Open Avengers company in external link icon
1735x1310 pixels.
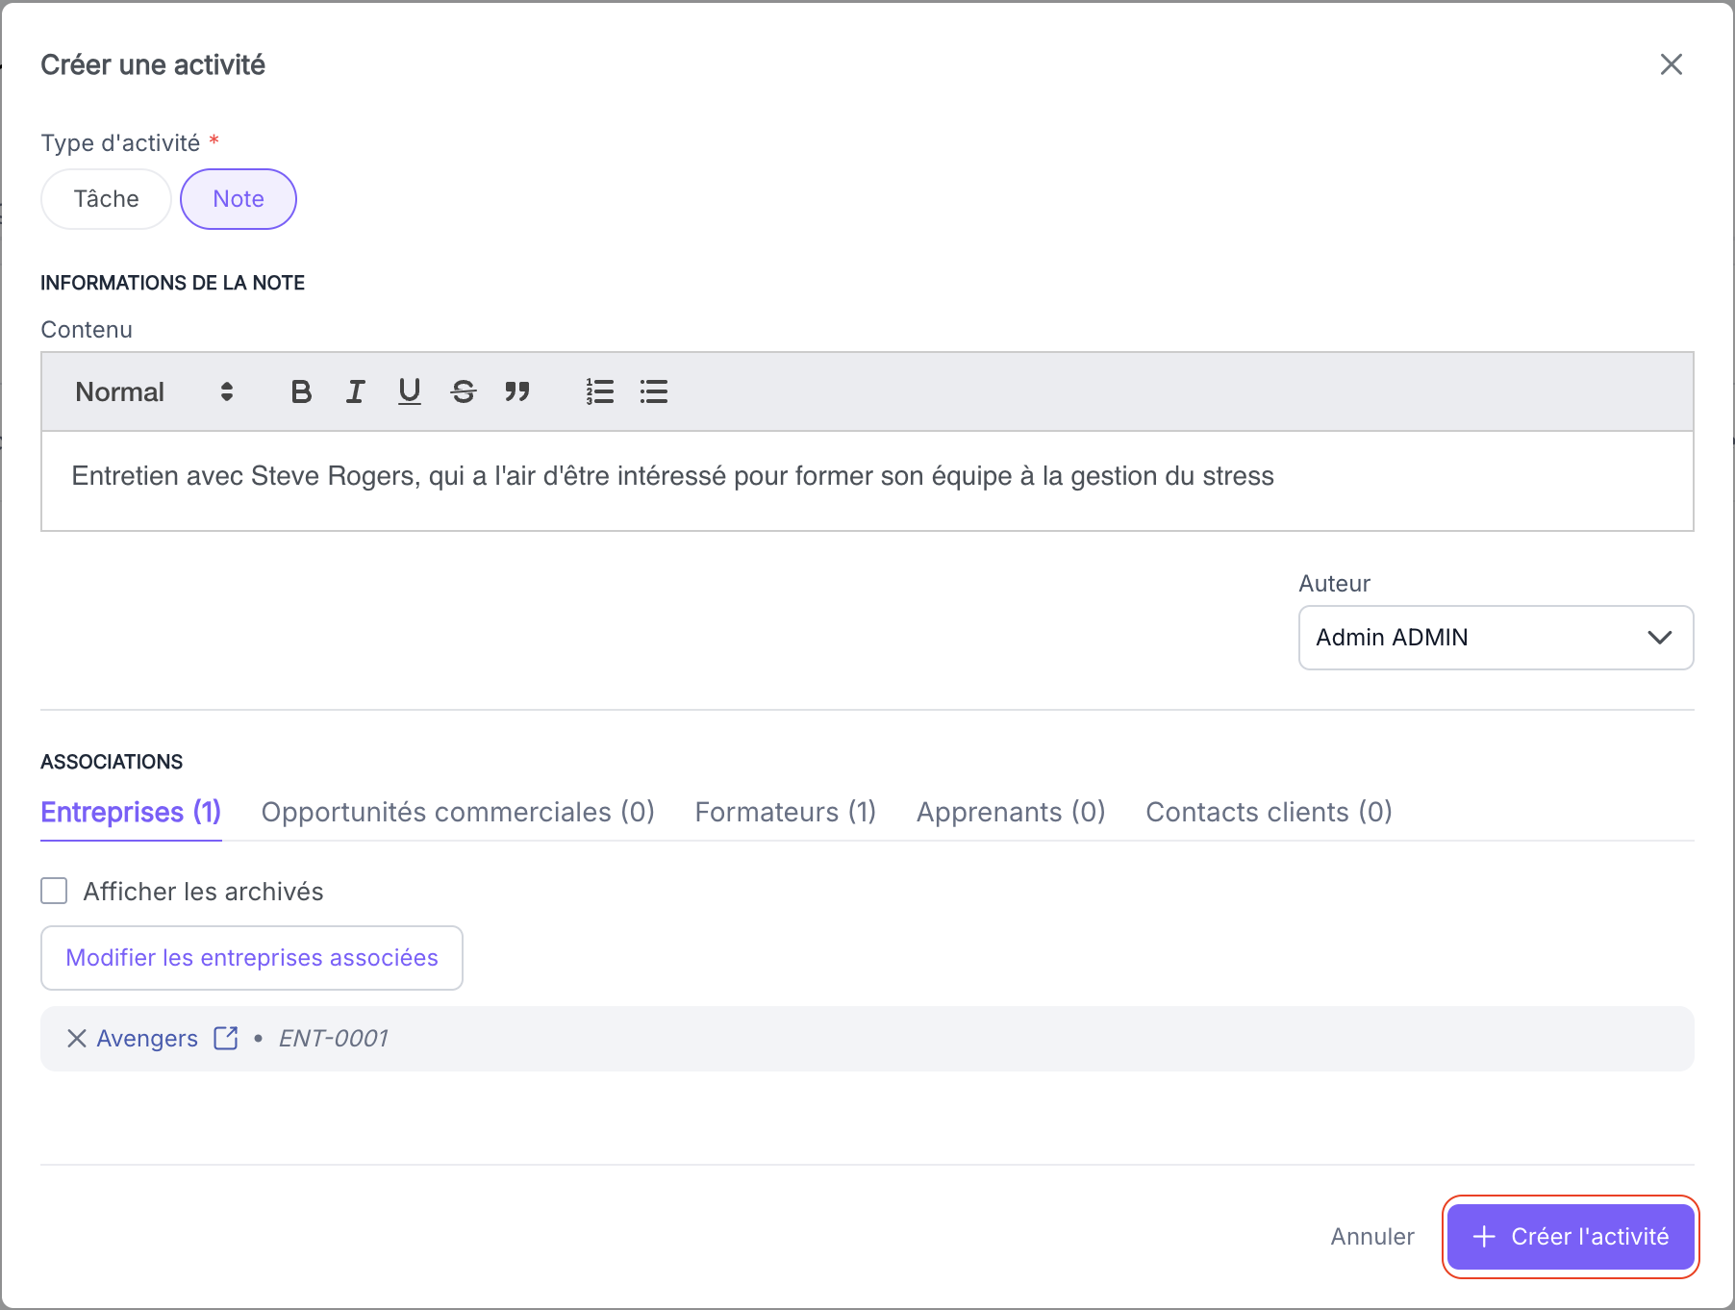[x=226, y=1038]
